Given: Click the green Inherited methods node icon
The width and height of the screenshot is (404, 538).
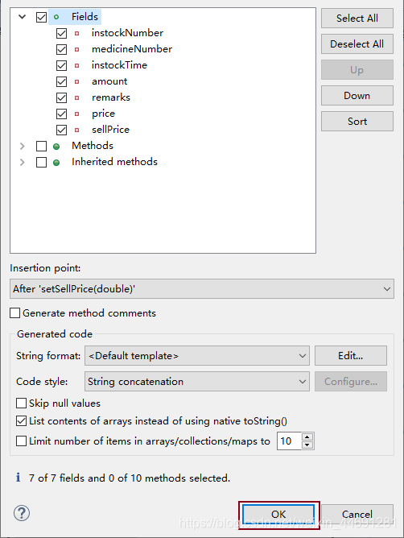Looking at the screenshot, I should coord(56,163).
